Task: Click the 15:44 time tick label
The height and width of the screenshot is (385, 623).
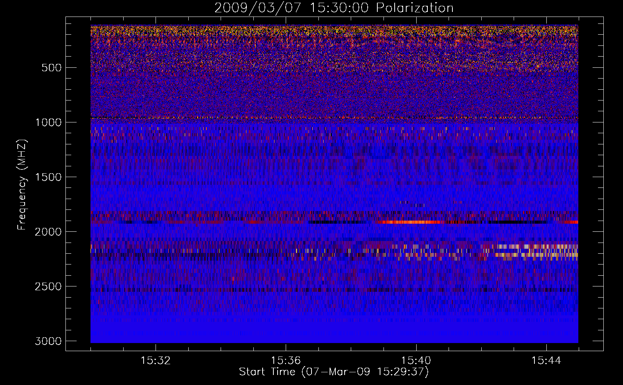Action: tap(546, 360)
